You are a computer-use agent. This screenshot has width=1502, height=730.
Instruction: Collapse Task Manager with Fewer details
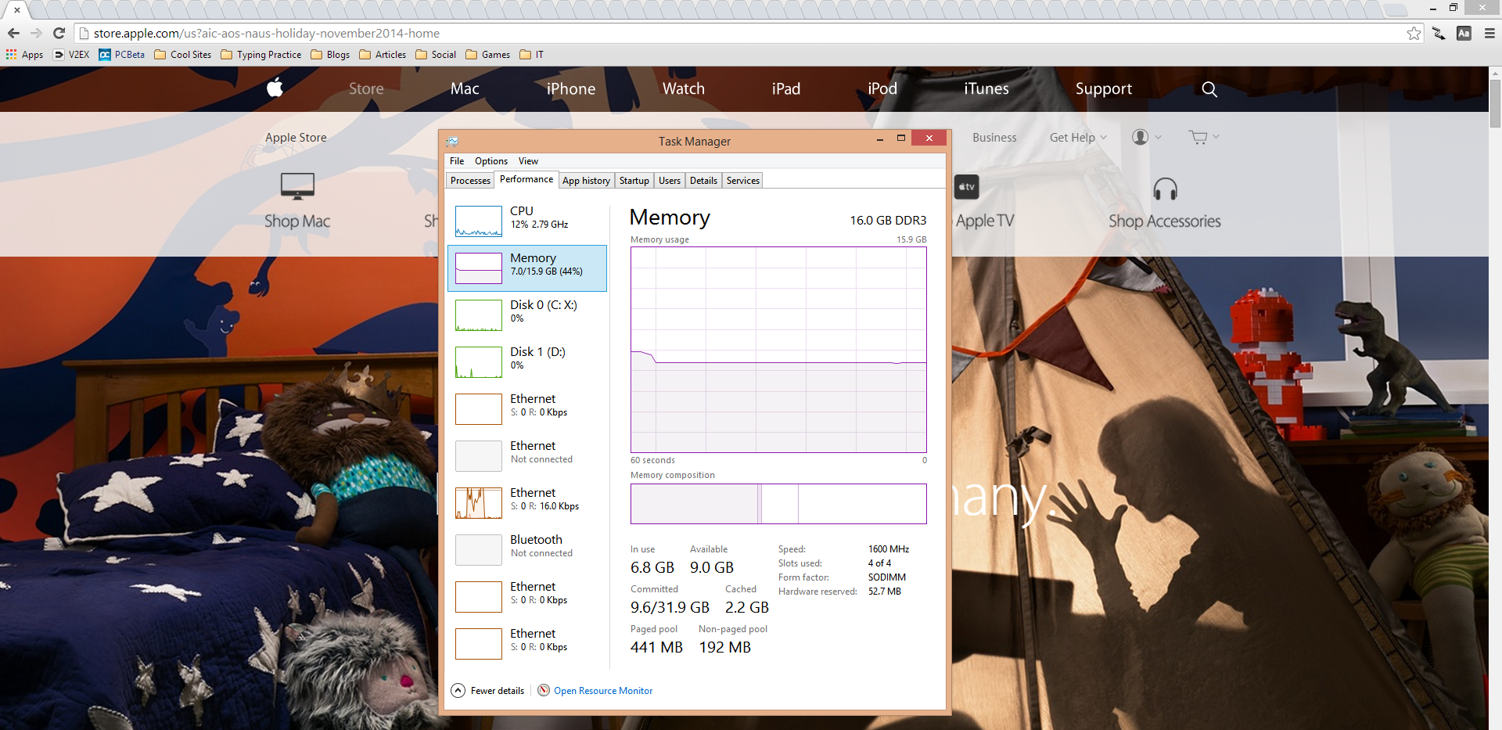488,691
